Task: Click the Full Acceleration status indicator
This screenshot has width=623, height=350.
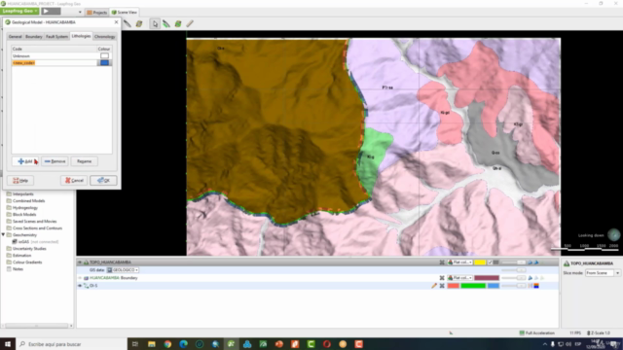Action: 536,332
